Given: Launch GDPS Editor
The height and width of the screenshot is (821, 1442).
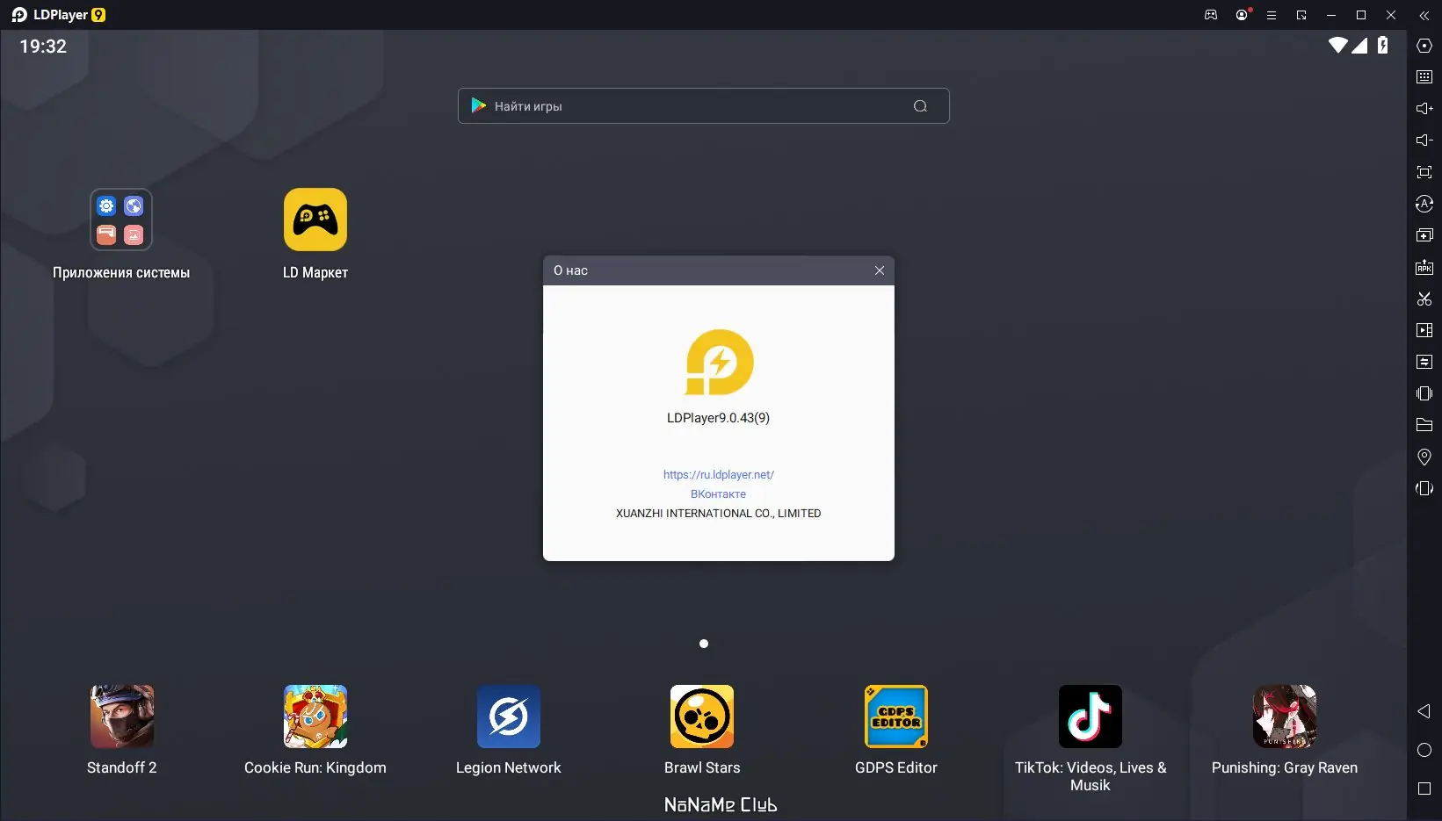Looking at the screenshot, I should tap(896, 717).
